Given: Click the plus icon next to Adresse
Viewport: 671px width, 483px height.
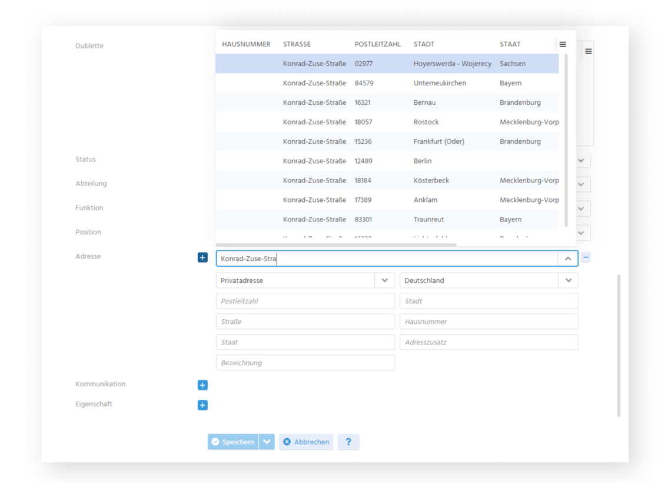Looking at the screenshot, I should pyautogui.click(x=202, y=257).
